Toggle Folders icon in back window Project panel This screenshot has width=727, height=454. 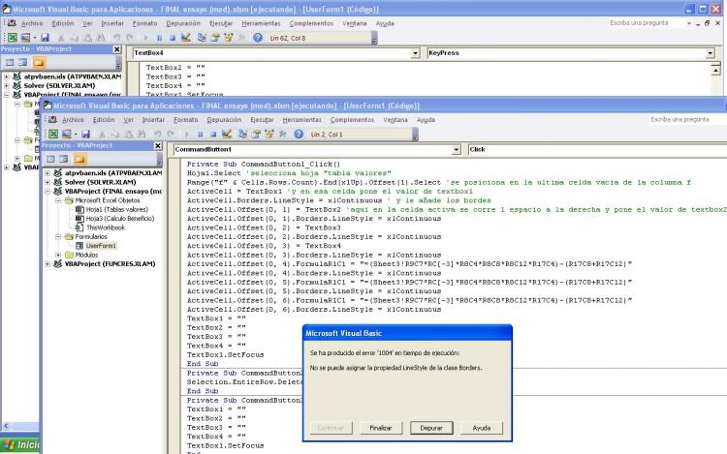[x=39, y=62]
